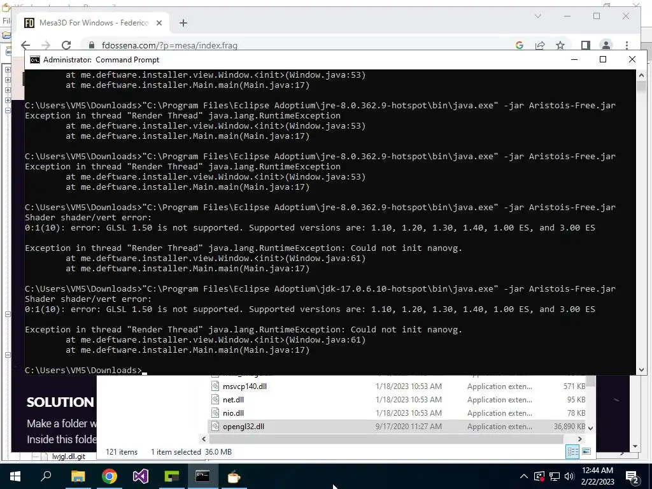This screenshot has height=489, width=652.
Task: Click the '1 item selected 36.0 MB' status text
Action: click(191, 452)
